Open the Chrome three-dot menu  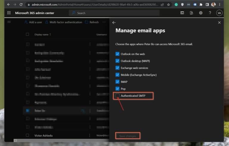pos(220,5)
